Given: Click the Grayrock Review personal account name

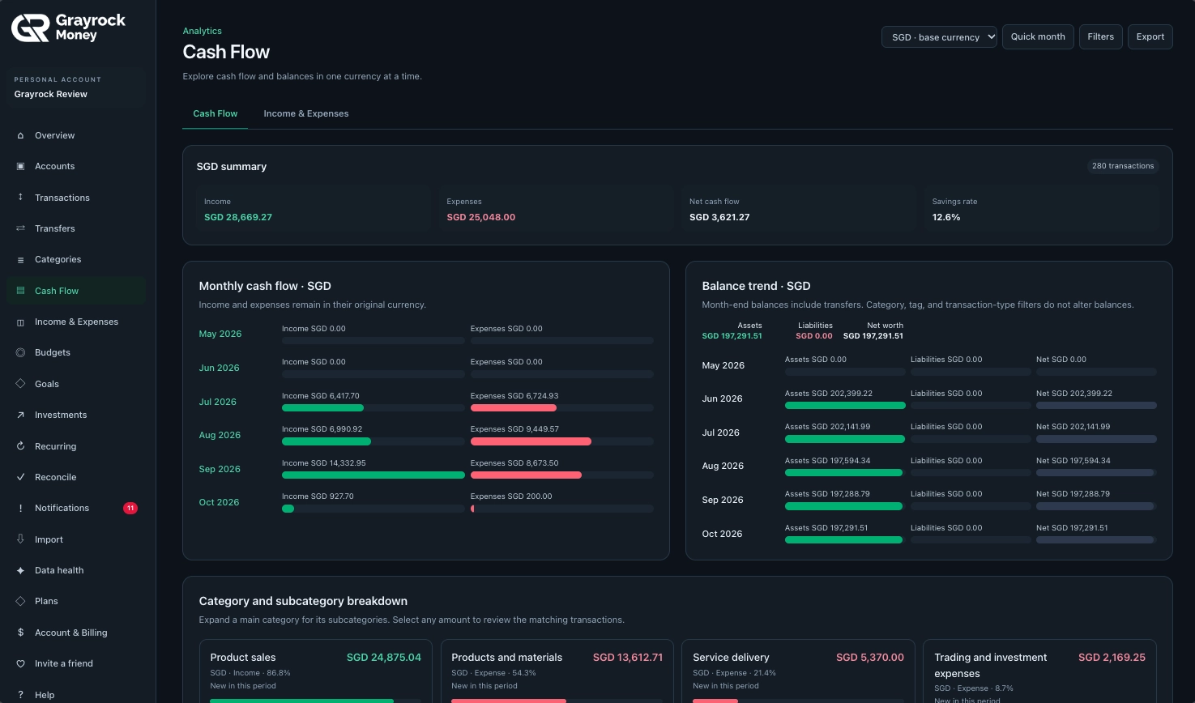Looking at the screenshot, I should tap(51, 94).
